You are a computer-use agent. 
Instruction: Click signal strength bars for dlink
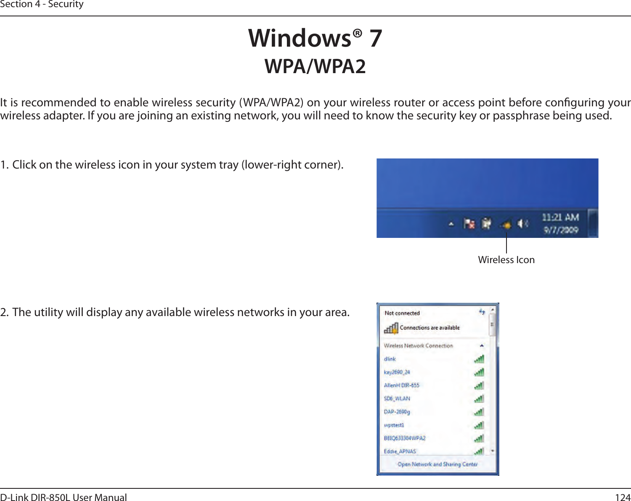479,359
